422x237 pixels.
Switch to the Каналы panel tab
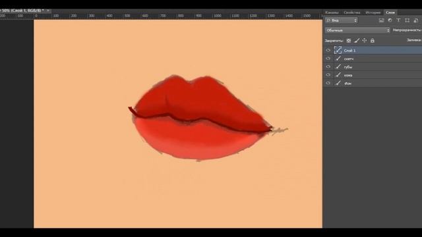332,13
